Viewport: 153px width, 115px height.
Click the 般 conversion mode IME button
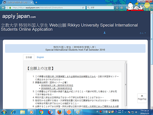pyautogui.click(x=106, y=112)
